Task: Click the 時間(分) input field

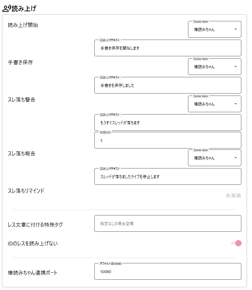Action: 168,141
